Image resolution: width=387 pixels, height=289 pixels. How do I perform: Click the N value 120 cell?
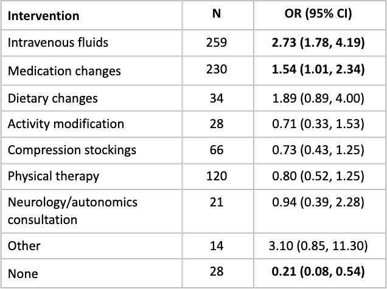point(216,176)
